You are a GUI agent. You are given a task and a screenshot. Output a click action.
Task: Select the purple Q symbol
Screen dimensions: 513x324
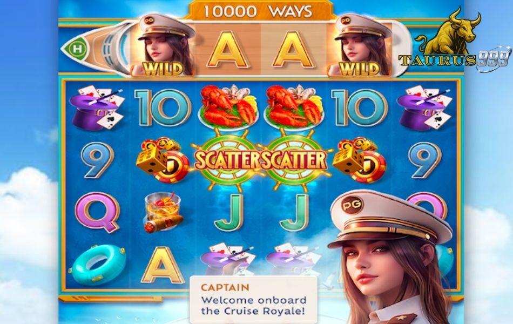coord(97,212)
